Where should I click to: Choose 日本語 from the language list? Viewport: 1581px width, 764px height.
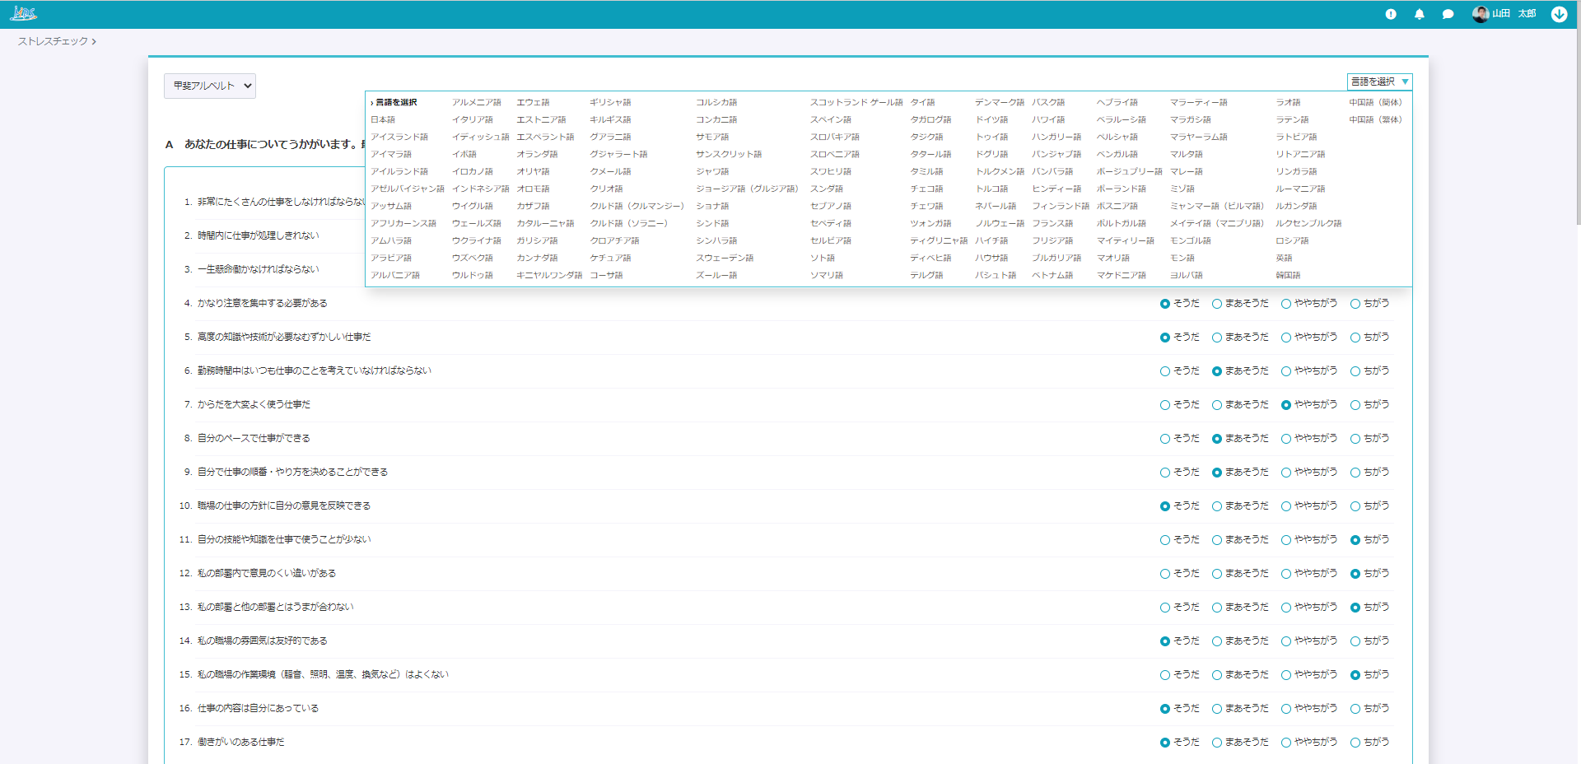pos(383,120)
